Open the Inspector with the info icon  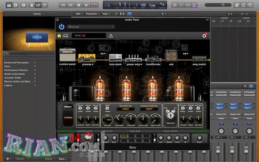[16, 5]
